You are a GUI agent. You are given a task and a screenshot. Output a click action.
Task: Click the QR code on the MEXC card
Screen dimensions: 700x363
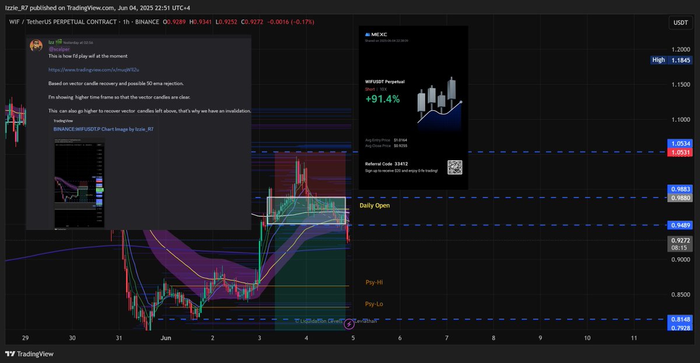point(454,168)
